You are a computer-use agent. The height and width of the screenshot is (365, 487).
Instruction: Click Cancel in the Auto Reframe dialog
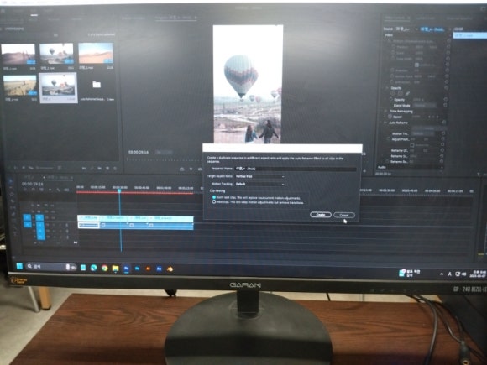click(x=343, y=215)
